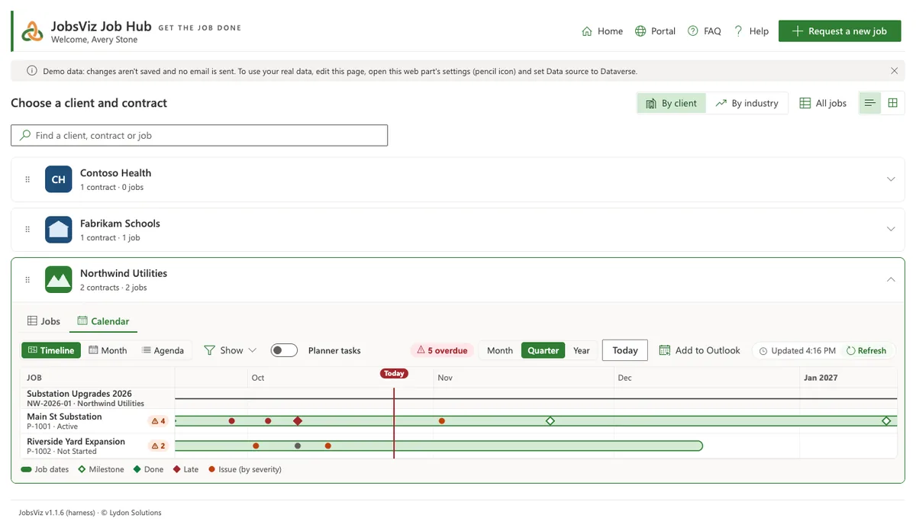The height and width of the screenshot is (528, 916).
Task: Click the Contoso Health CH avatar
Action: pos(59,179)
